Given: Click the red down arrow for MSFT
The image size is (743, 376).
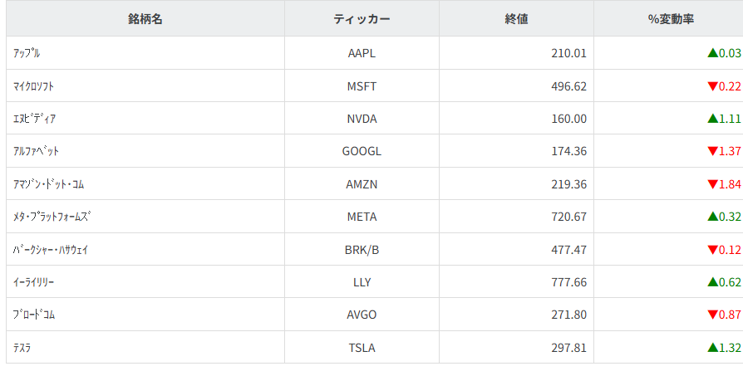Looking at the screenshot, I should click(712, 86).
